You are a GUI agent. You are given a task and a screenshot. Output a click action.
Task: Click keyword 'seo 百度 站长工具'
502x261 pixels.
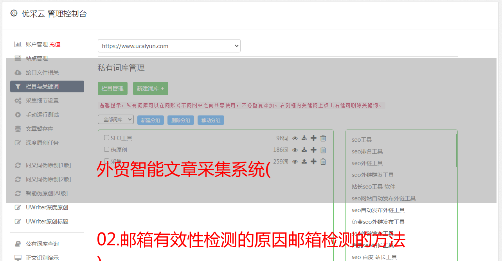point(374,257)
